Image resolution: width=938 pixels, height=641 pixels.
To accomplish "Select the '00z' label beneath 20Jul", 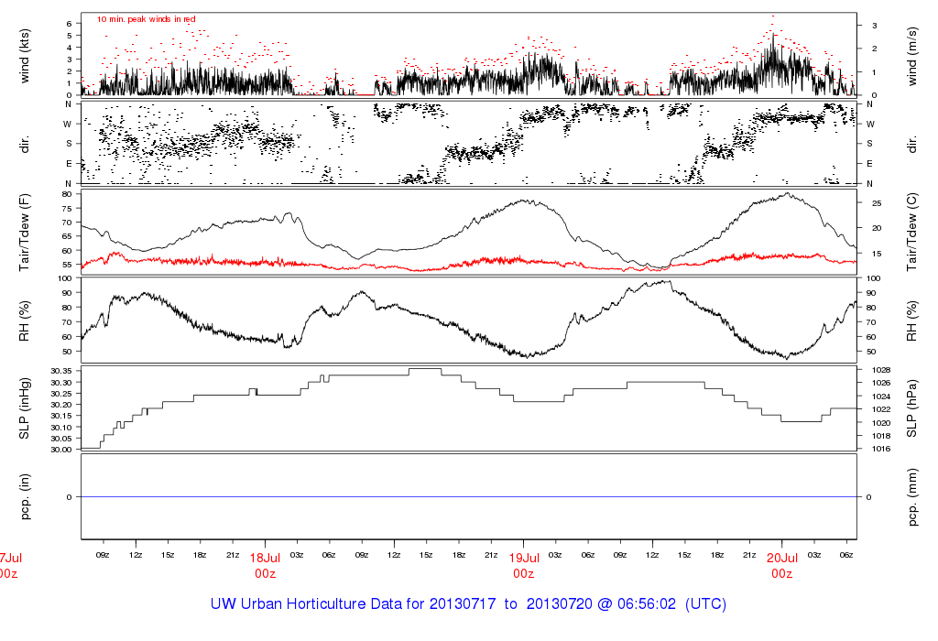I will pos(782,573).
